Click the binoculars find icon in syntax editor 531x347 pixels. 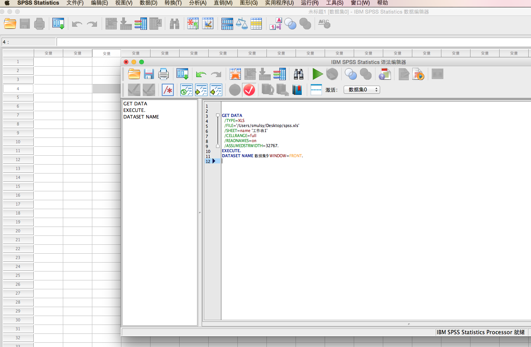pos(298,74)
